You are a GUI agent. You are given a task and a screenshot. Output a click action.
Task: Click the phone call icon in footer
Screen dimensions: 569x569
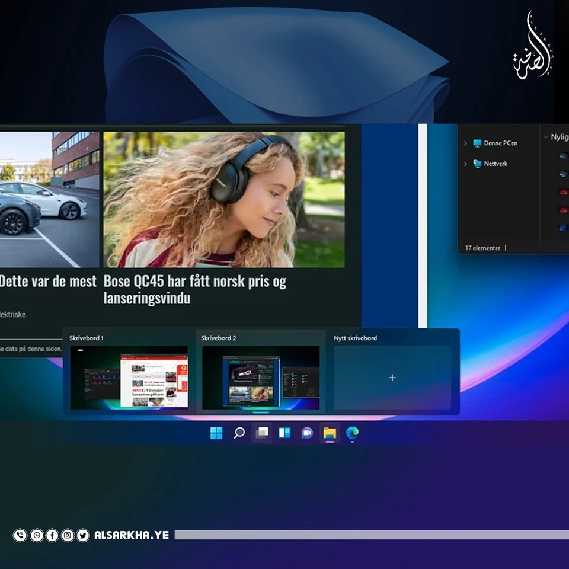coord(20,535)
